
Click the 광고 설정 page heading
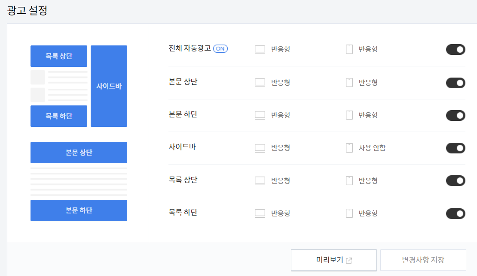click(x=28, y=11)
